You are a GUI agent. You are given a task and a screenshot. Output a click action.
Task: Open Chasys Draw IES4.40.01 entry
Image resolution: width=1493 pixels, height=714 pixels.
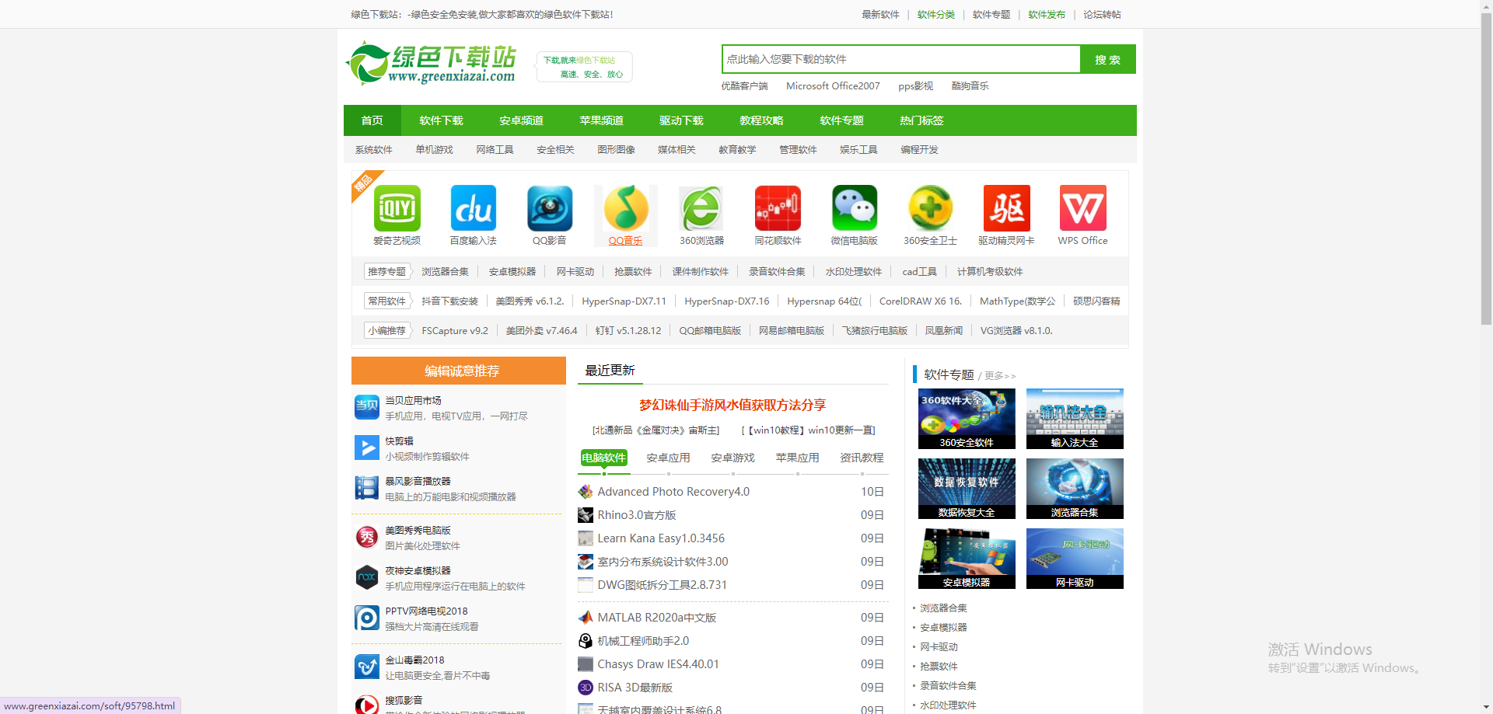pyautogui.click(x=658, y=664)
